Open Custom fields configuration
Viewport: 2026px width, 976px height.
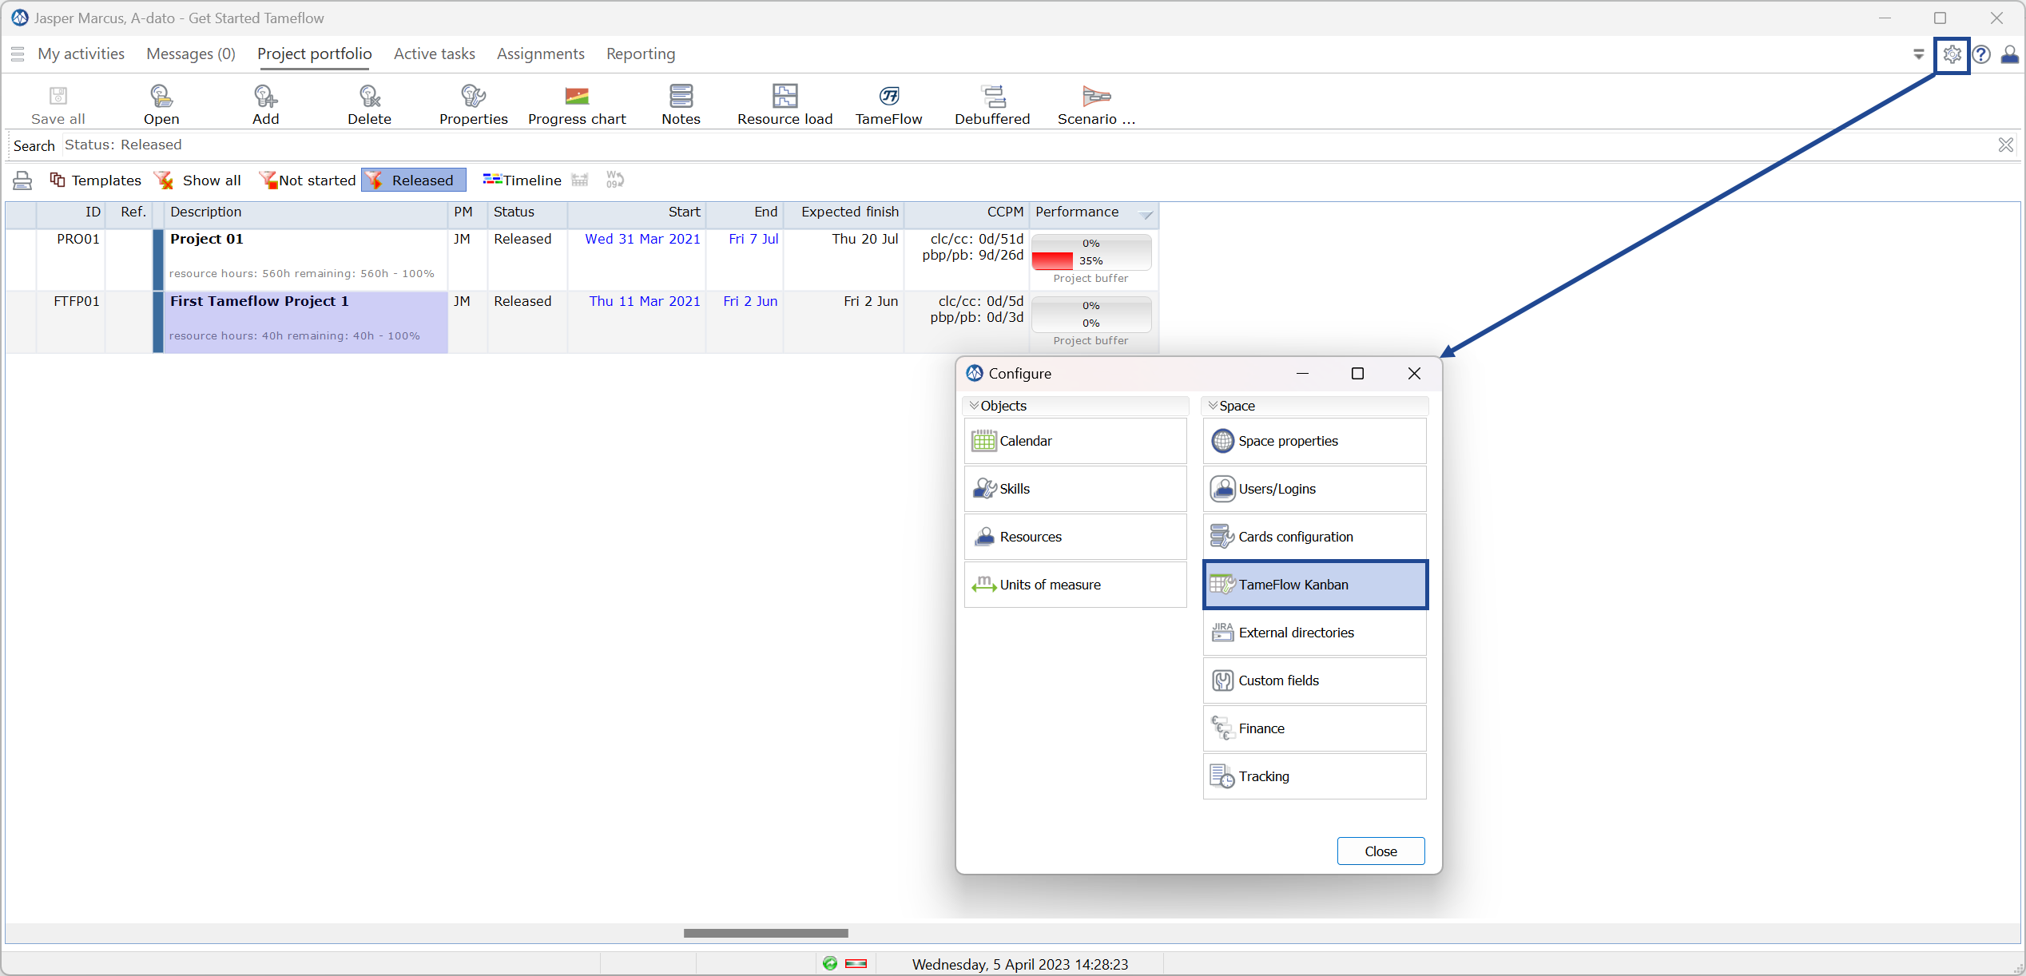click(x=1315, y=680)
